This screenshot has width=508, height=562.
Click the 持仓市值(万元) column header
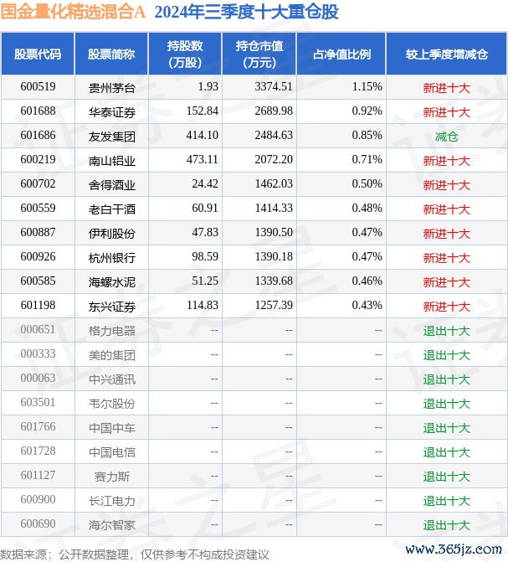pos(259,54)
